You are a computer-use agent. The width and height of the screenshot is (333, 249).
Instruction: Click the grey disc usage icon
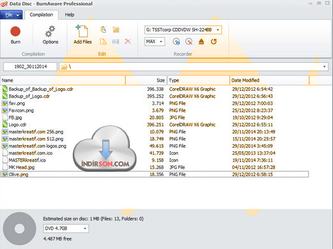click(x=20, y=229)
